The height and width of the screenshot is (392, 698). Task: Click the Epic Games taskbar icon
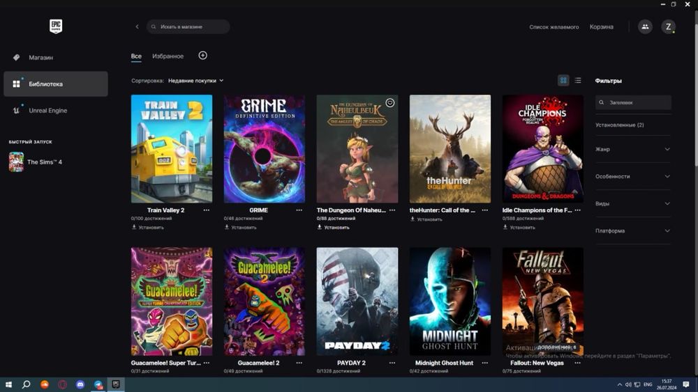click(116, 384)
